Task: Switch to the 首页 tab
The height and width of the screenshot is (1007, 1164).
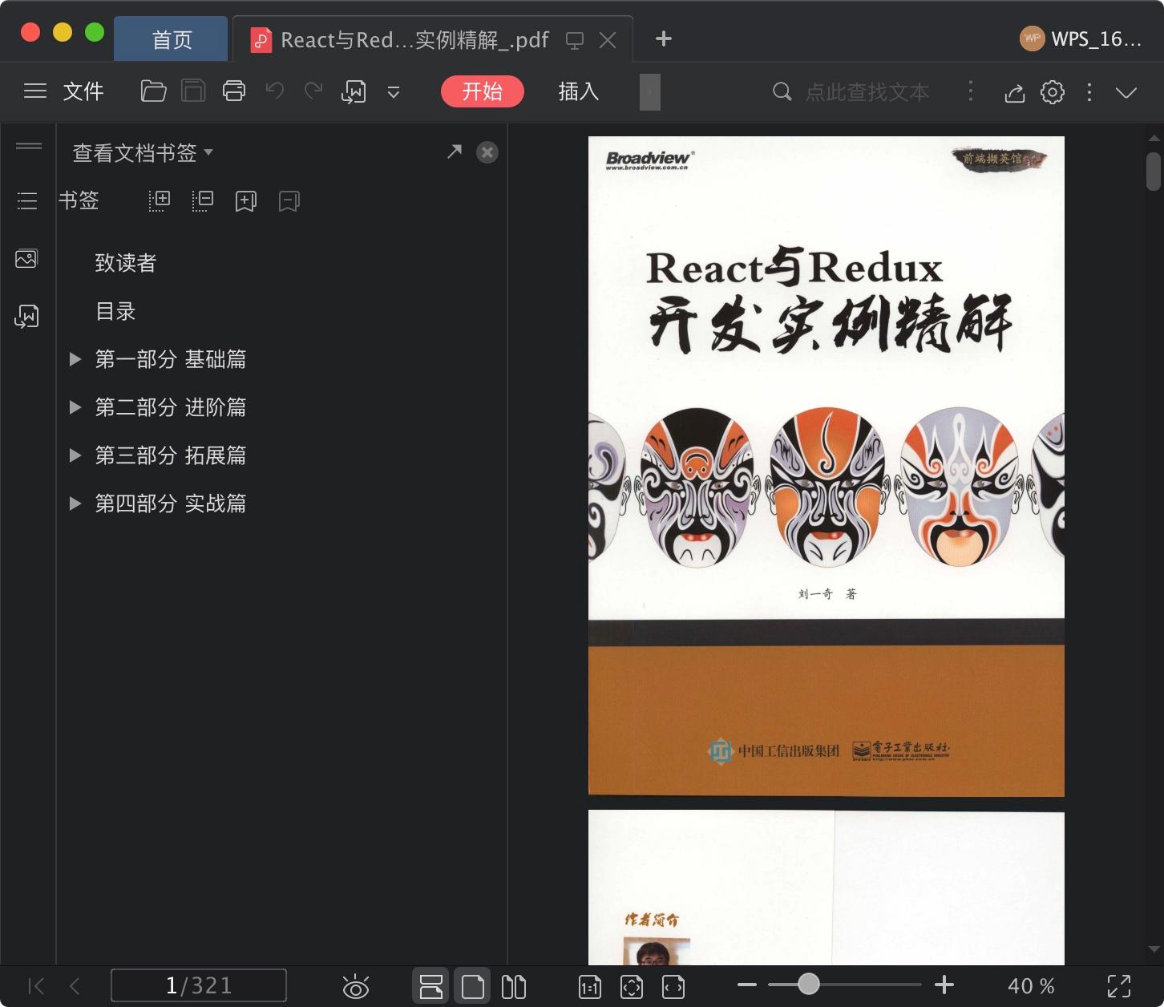Action: pyautogui.click(x=172, y=39)
